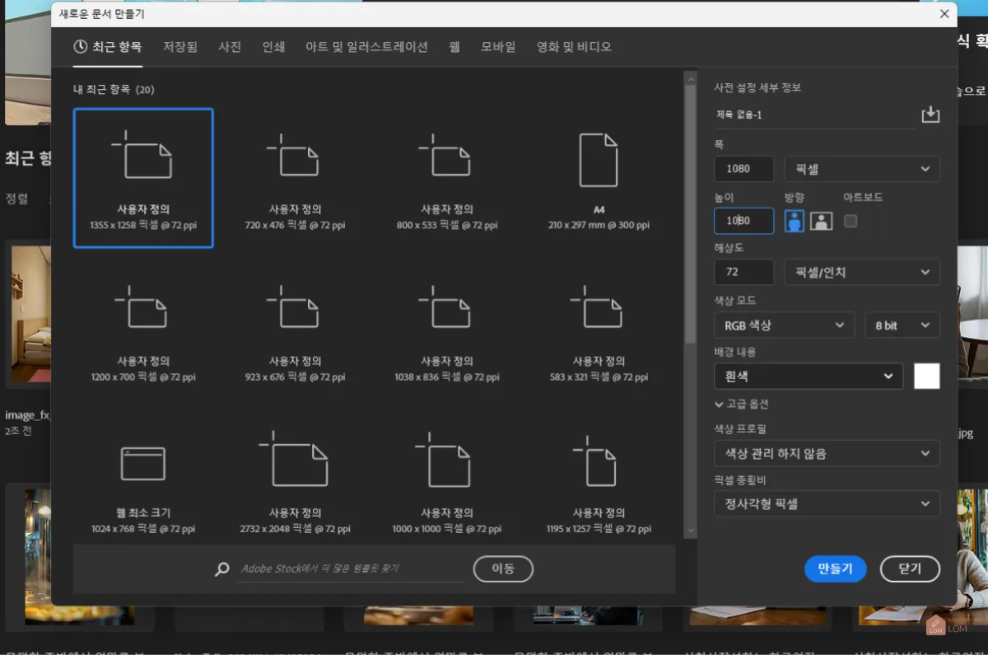Click the Adobe Stock template search field
Image resolution: width=988 pixels, height=655 pixels.
[x=350, y=569]
